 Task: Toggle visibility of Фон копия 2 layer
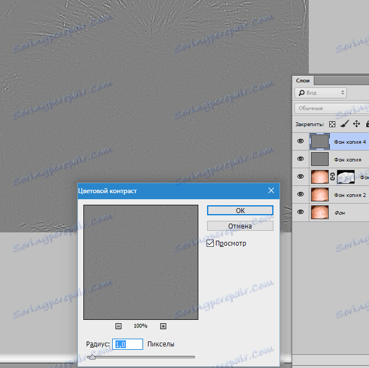301,194
